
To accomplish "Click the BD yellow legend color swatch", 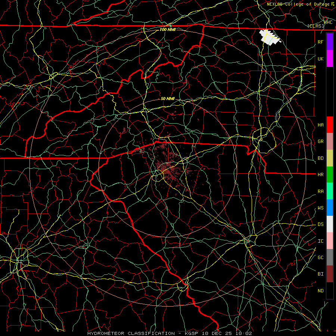I will pyautogui.click(x=330, y=158).
